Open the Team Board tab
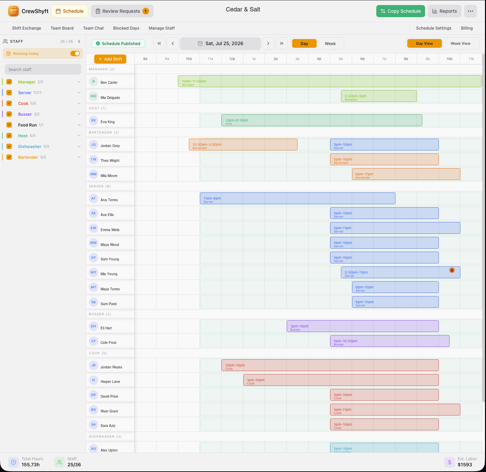Image resolution: width=486 pixels, height=472 pixels. 62,28
